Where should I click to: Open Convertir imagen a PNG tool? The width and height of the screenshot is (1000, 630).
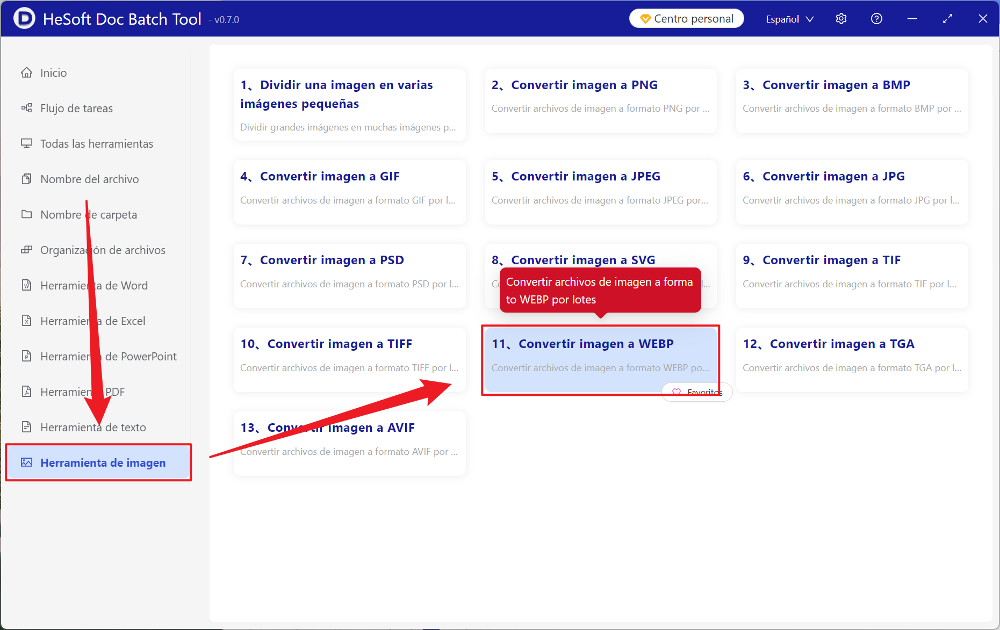(601, 101)
